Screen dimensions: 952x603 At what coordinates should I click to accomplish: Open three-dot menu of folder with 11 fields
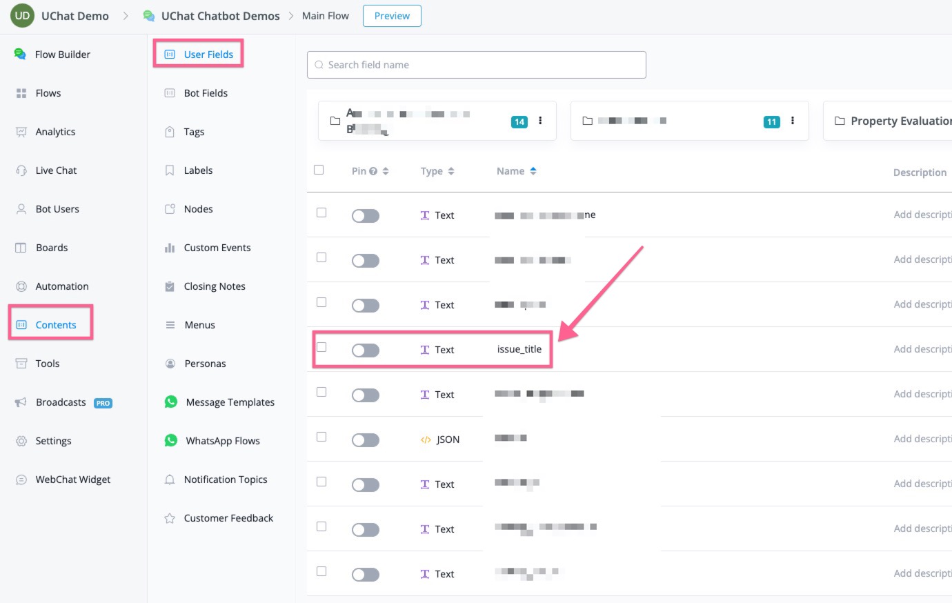[x=793, y=121]
